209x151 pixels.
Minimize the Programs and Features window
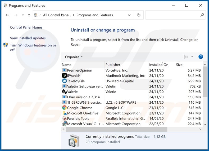coord(173,5)
